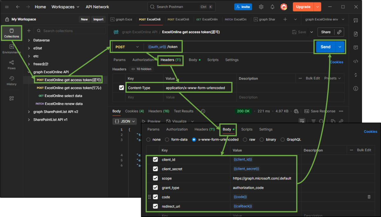Open the History sidebar panel
381x217 pixels.
pos(12,81)
